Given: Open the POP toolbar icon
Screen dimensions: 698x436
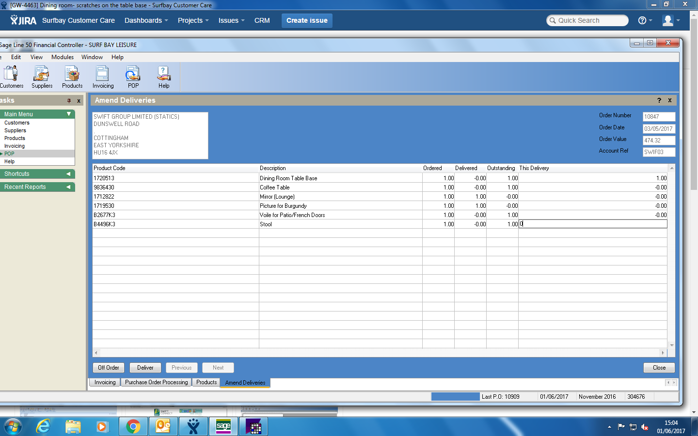Looking at the screenshot, I should click(133, 77).
